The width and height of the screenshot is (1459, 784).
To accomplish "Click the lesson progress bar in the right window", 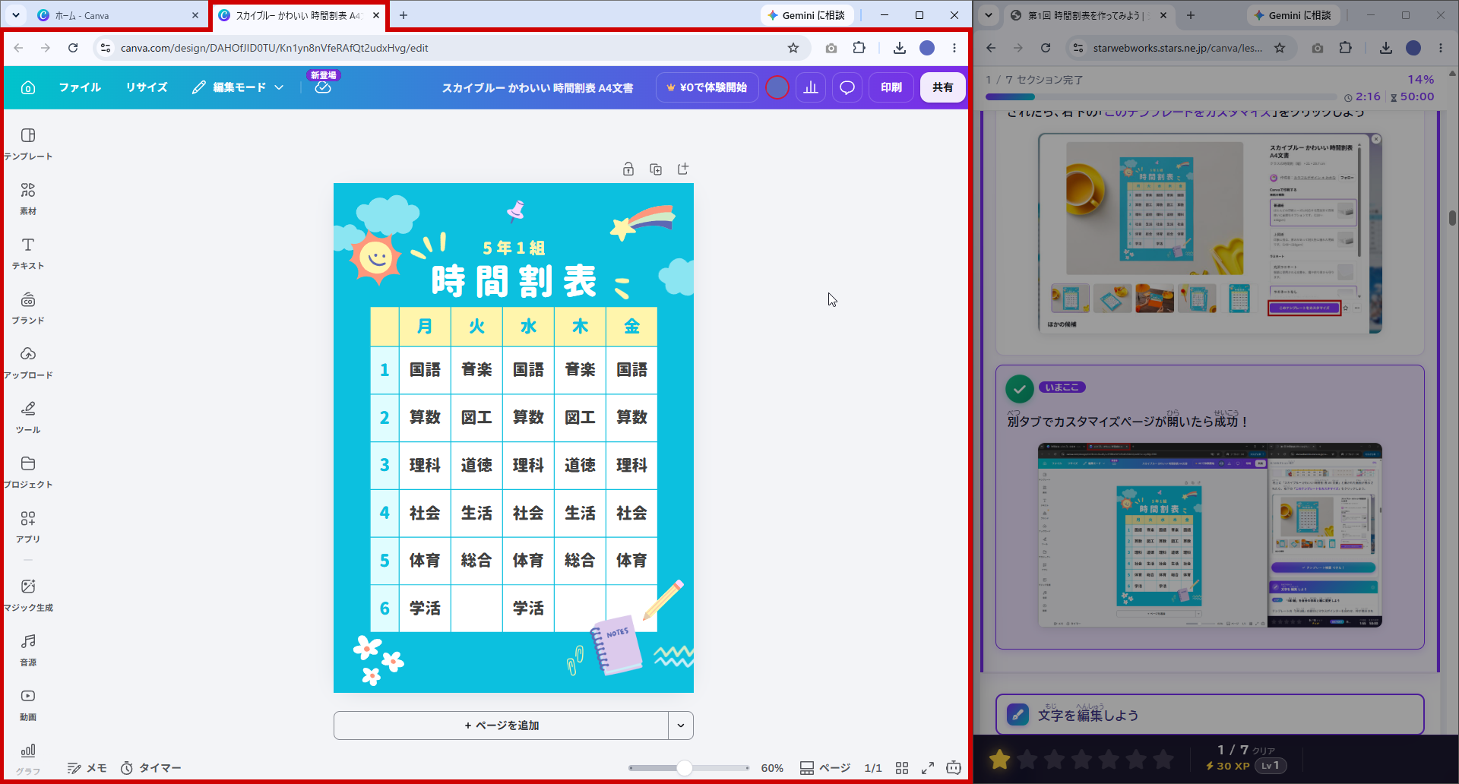I will tap(1161, 97).
